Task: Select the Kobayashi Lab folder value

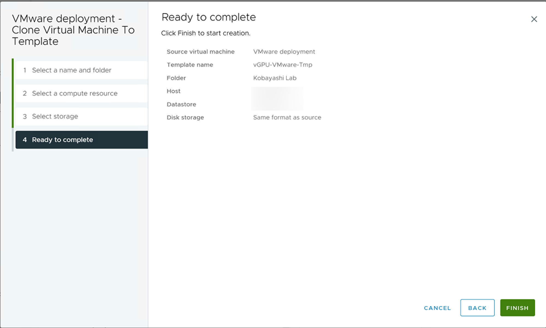Action: click(274, 78)
